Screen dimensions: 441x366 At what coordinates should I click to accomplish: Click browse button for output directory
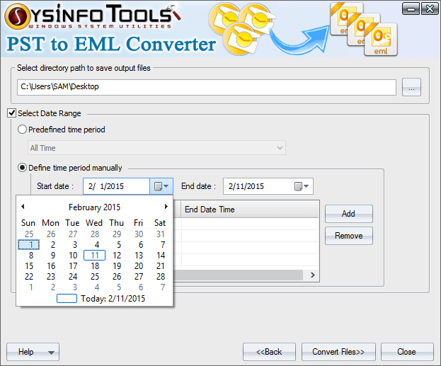tap(411, 87)
